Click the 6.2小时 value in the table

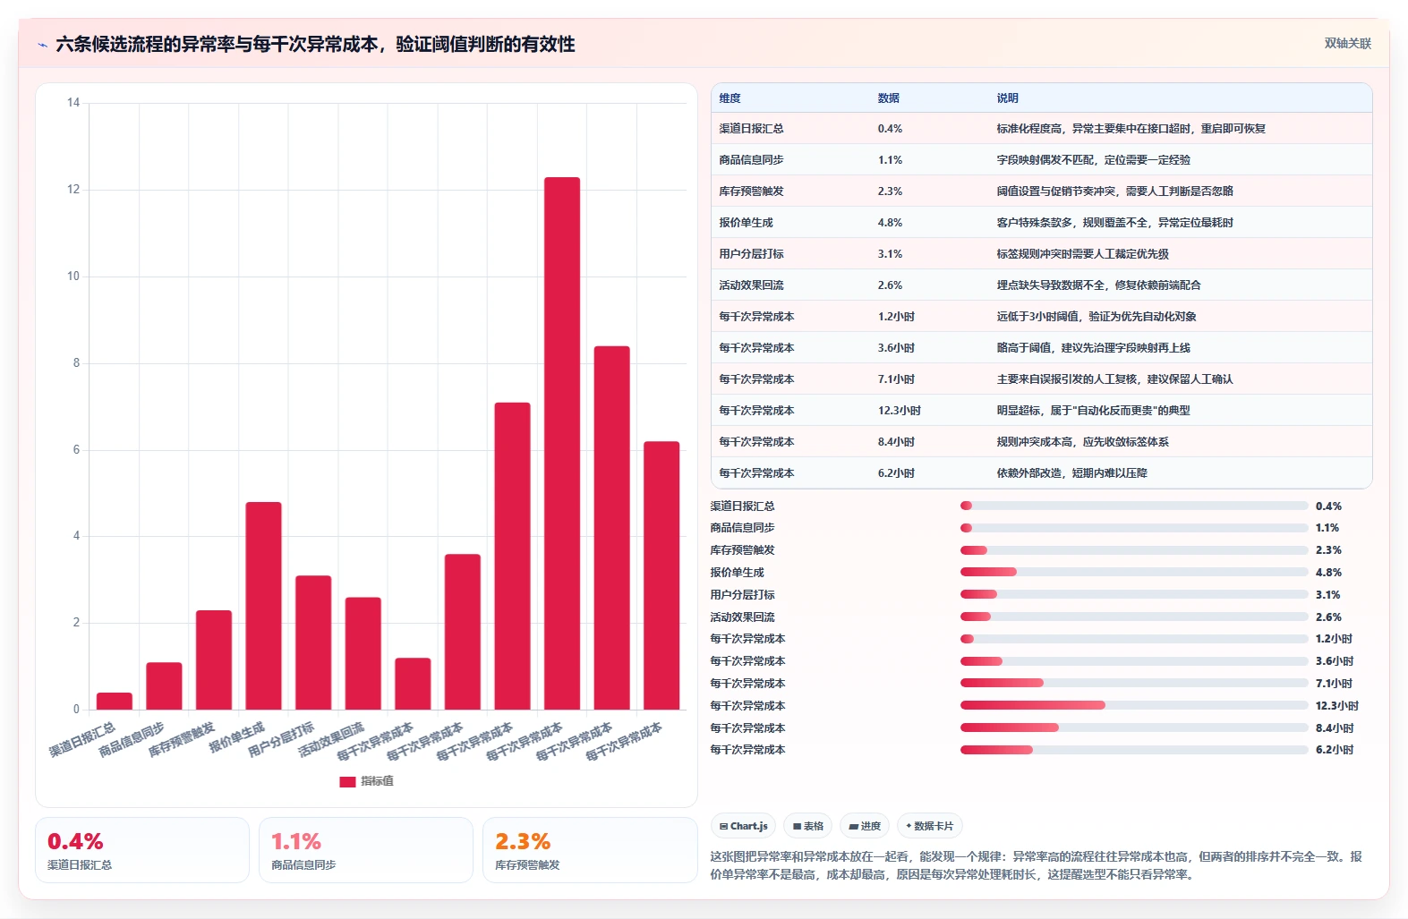tap(896, 473)
